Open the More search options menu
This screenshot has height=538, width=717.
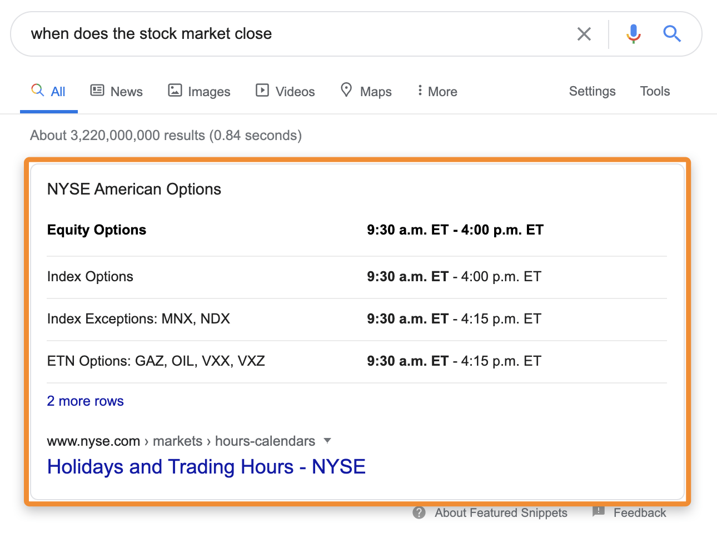click(436, 91)
